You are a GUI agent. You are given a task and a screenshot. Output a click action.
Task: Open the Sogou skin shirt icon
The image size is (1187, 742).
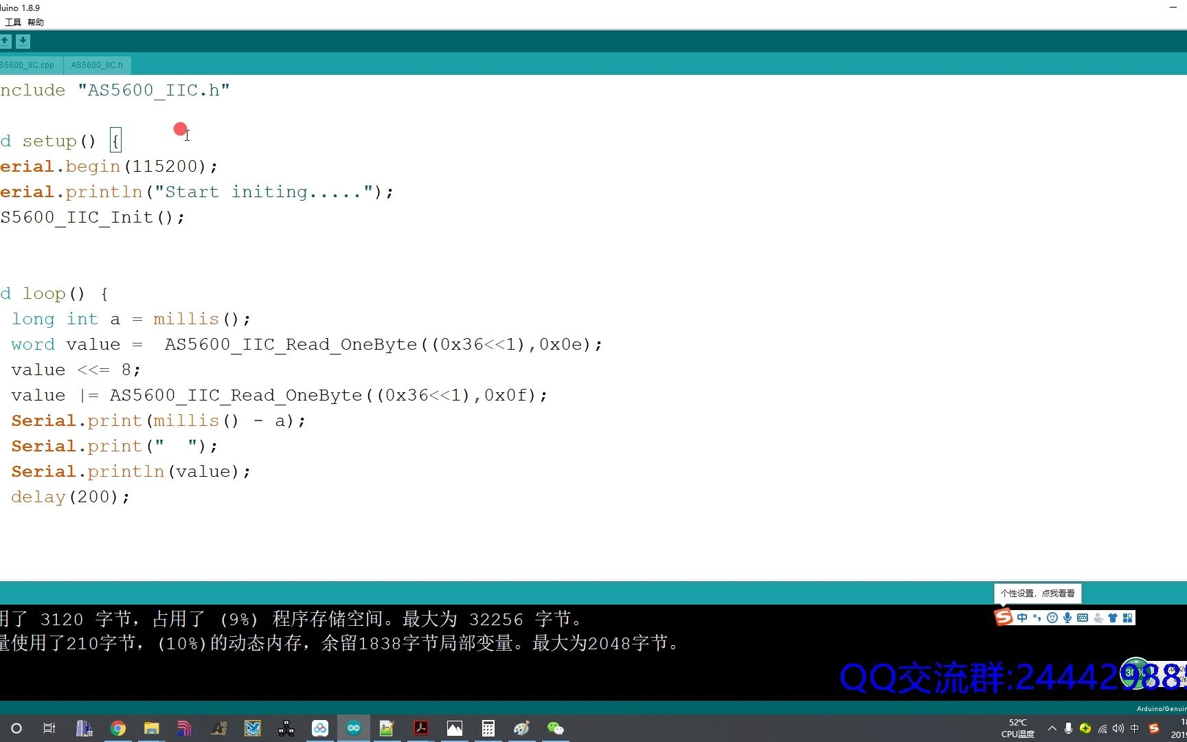[x=1113, y=618]
